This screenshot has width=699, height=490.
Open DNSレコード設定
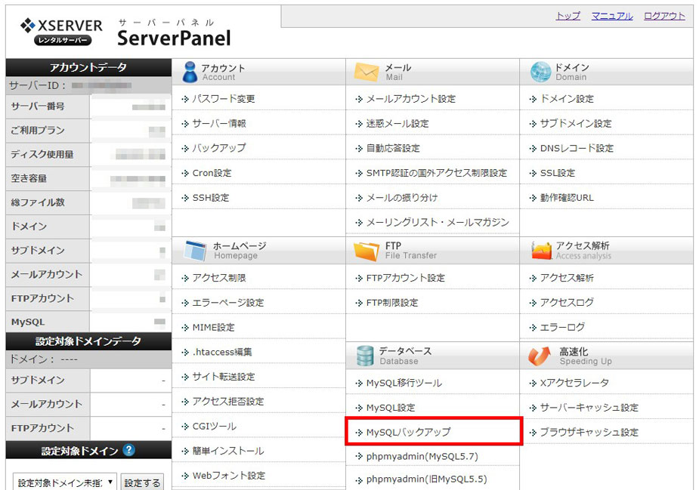pos(577,148)
